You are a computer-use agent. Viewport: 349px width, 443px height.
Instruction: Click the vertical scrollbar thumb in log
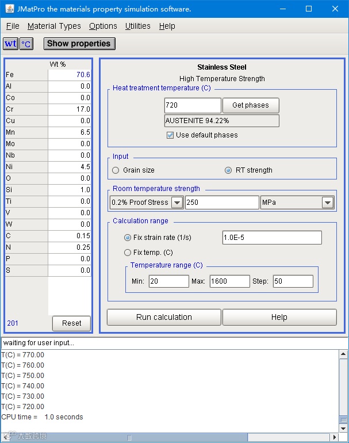click(343, 420)
